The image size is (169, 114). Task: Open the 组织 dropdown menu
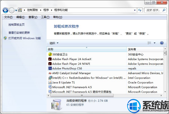click(x=54, y=43)
